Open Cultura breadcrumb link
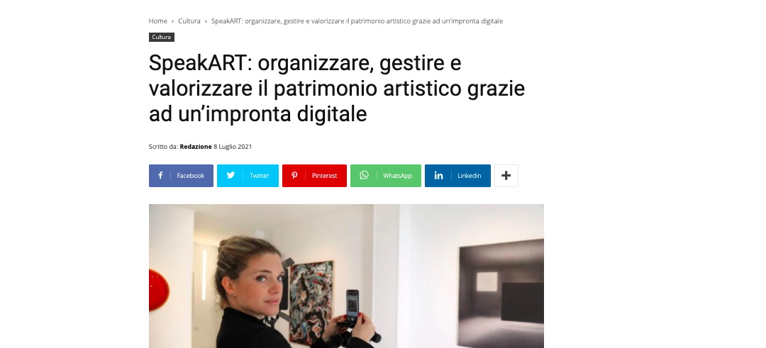This screenshot has width=766, height=348. 189,21
